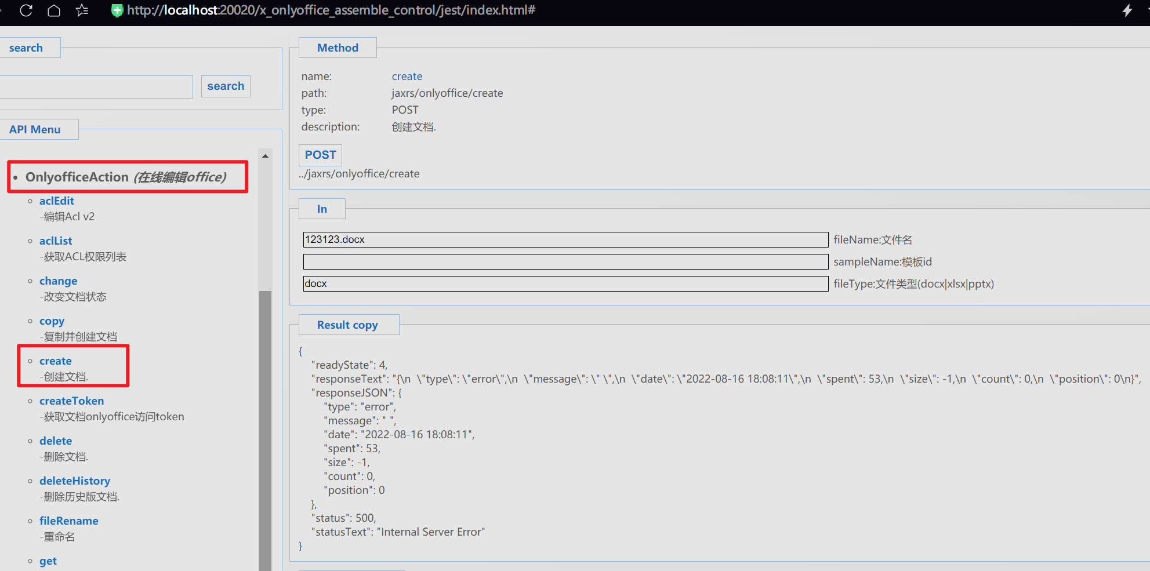The height and width of the screenshot is (571, 1150).
Task: Open the aclEdit API link
Action: coord(57,201)
